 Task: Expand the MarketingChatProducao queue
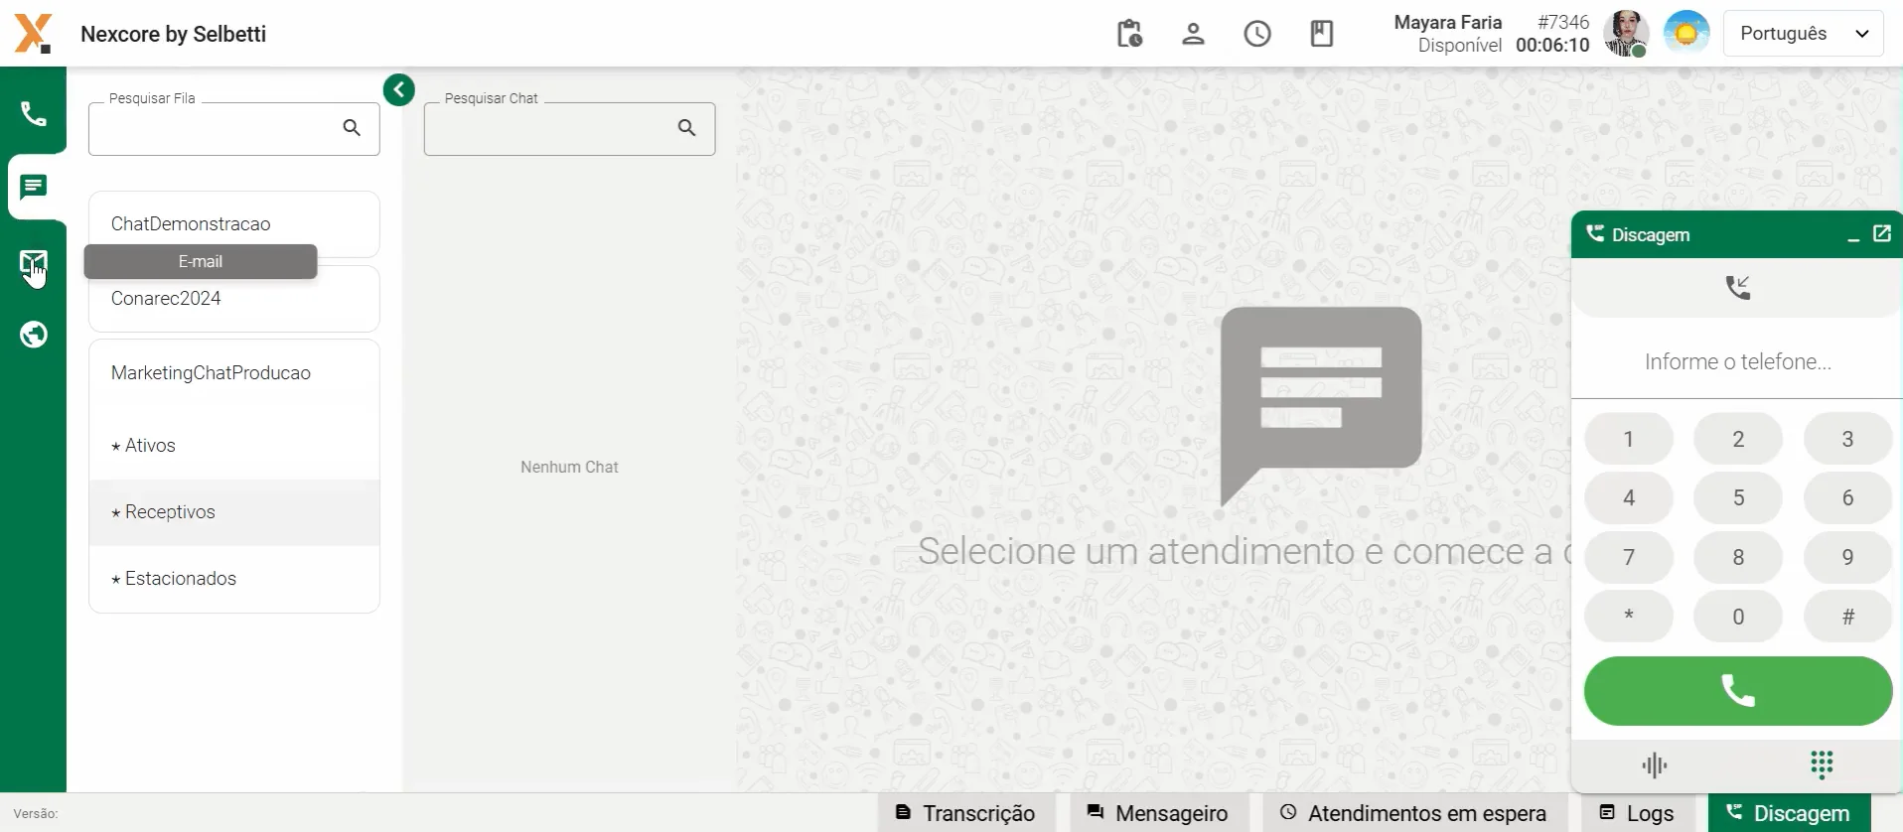pyautogui.click(x=211, y=373)
